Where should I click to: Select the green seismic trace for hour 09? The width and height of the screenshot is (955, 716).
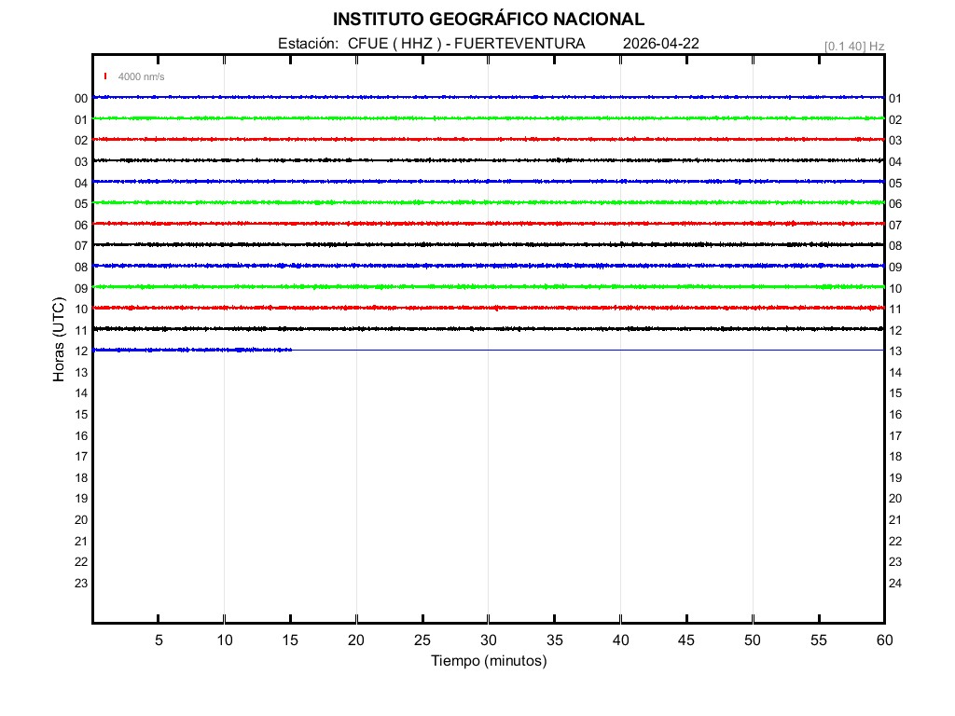pyautogui.click(x=488, y=286)
